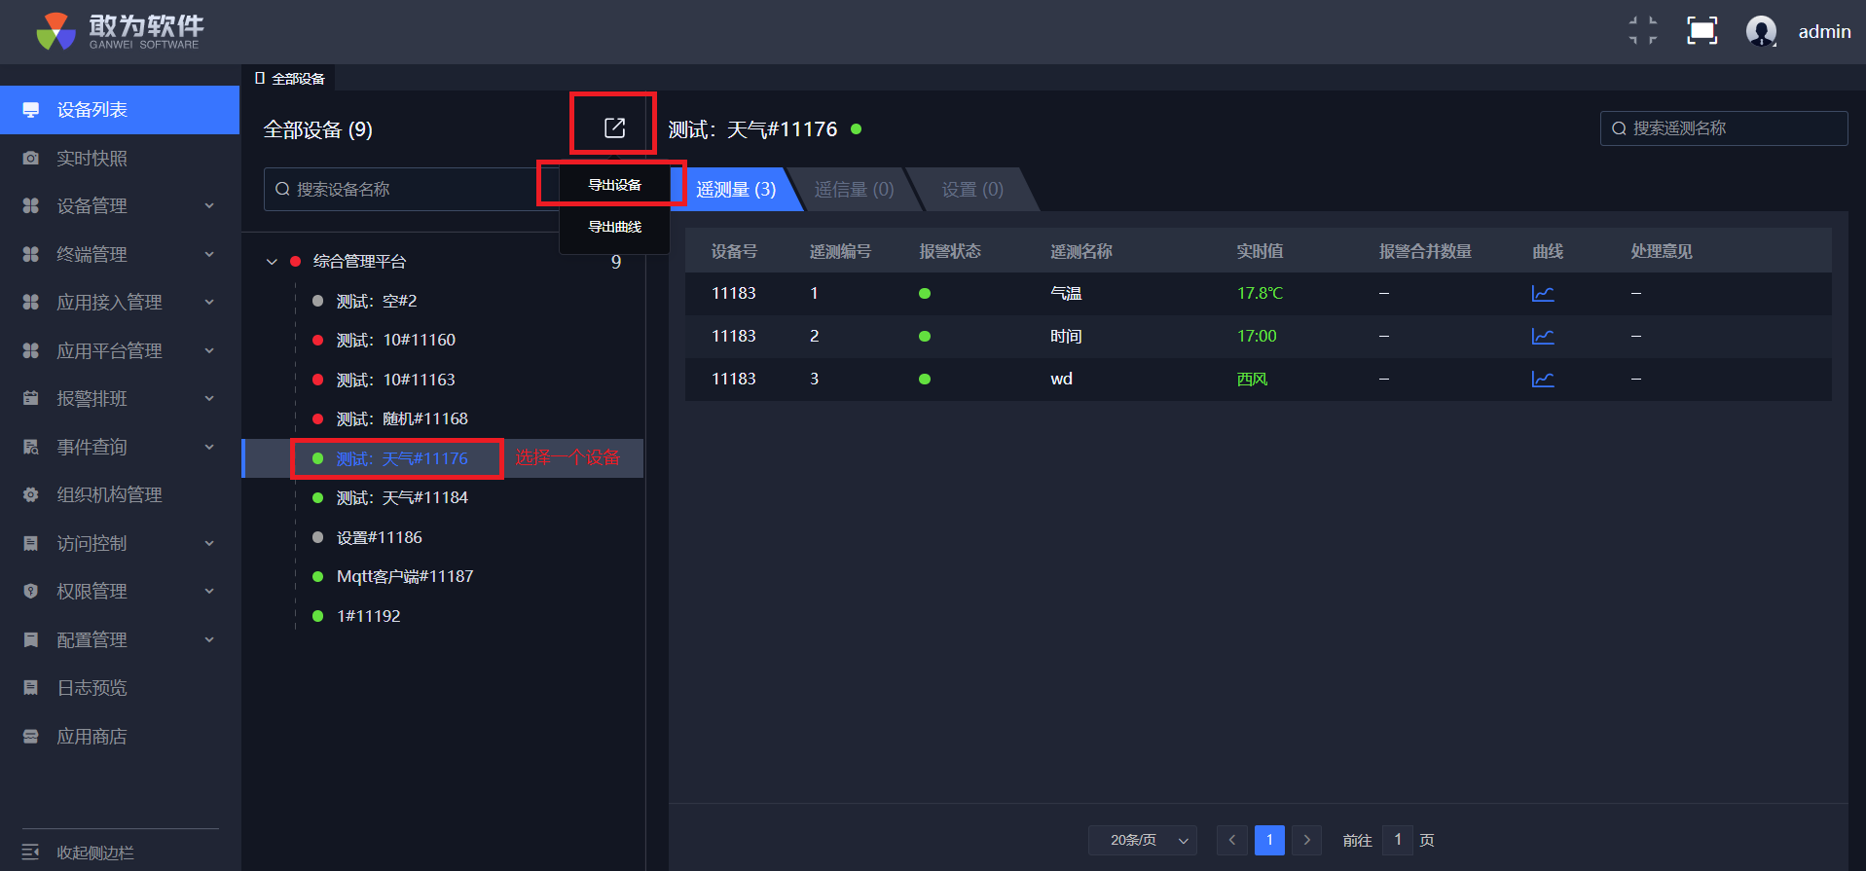Click the Ganwei Software logo
The width and height of the screenshot is (1866, 871).
pos(120,31)
